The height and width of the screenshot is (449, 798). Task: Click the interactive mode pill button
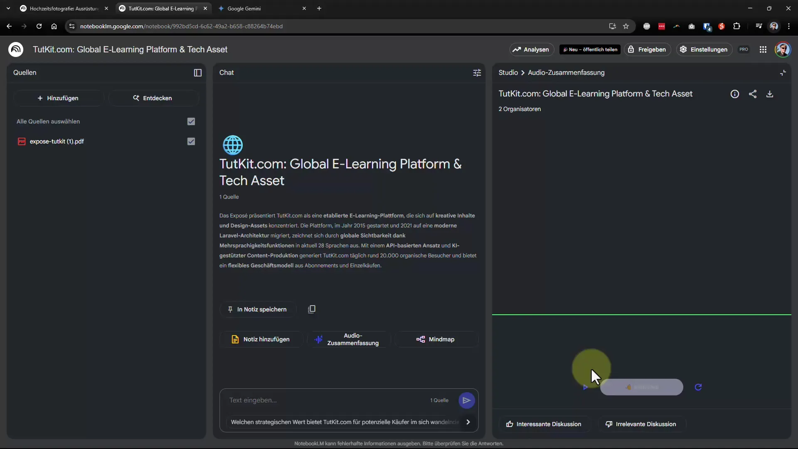pos(641,387)
